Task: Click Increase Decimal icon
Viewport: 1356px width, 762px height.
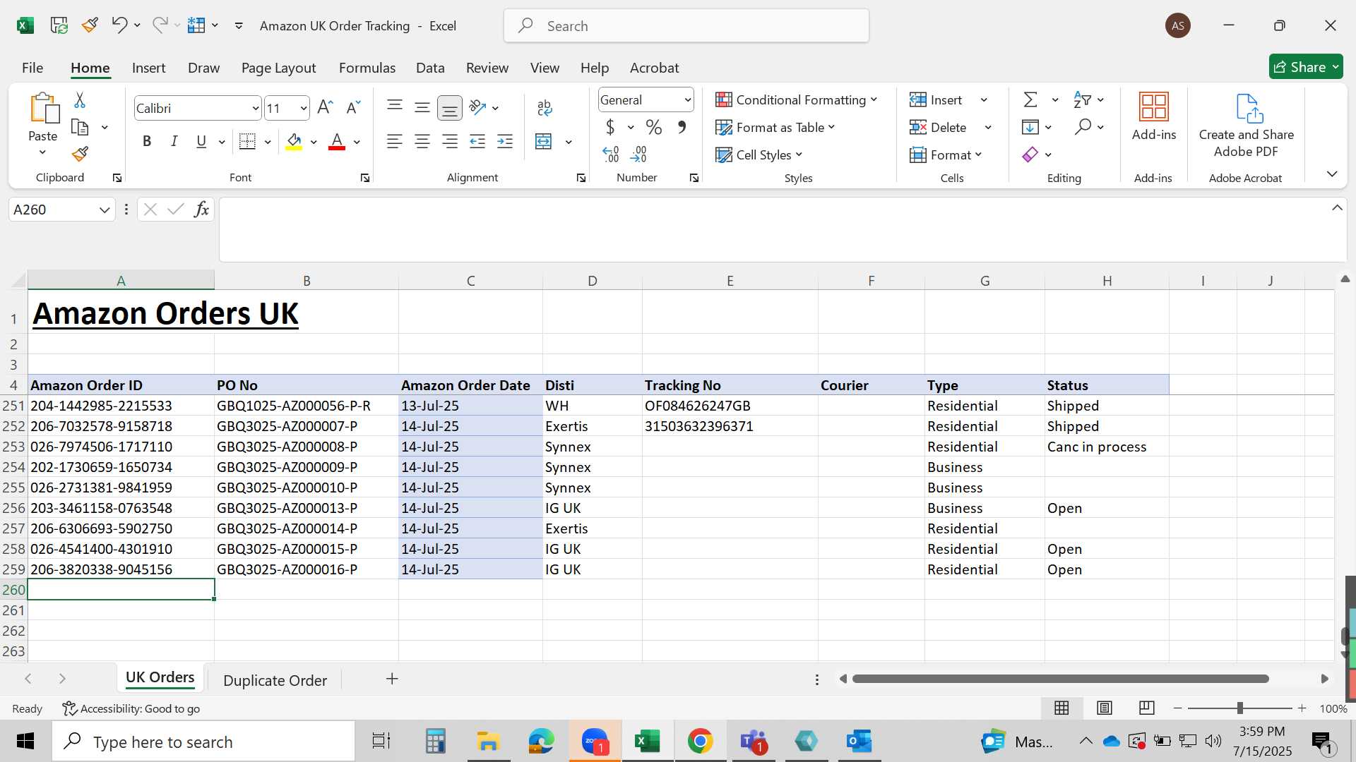Action: (611, 154)
